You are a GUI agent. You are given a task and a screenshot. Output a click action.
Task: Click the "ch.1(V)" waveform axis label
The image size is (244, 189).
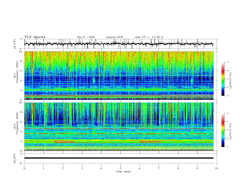click(15, 44)
